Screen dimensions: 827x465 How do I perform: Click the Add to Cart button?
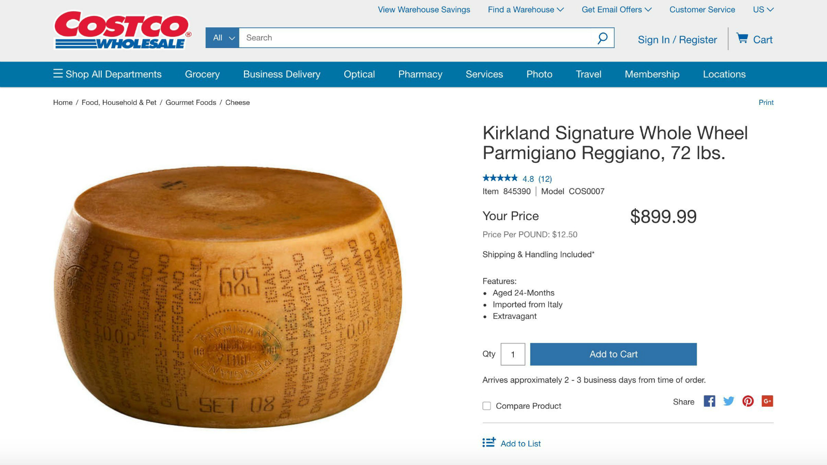[x=614, y=354]
